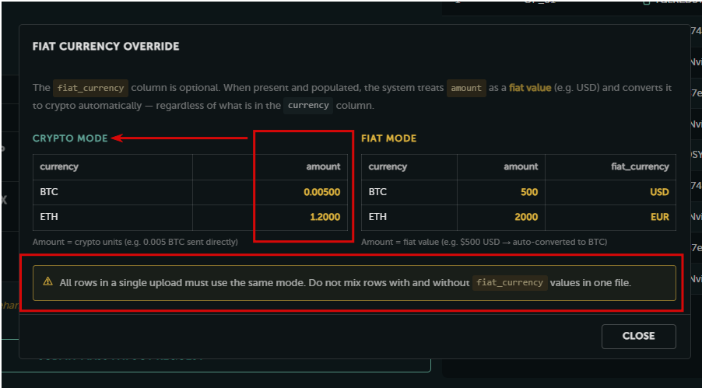Click the currency code tag in description
This screenshot has width=702, height=388.
[x=308, y=106]
